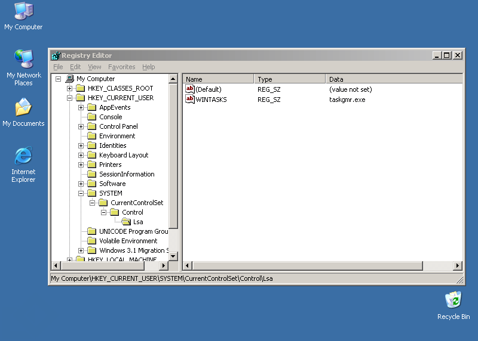Click the Volatile Environment folder icon
The image size is (478, 341).
(x=92, y=241)
